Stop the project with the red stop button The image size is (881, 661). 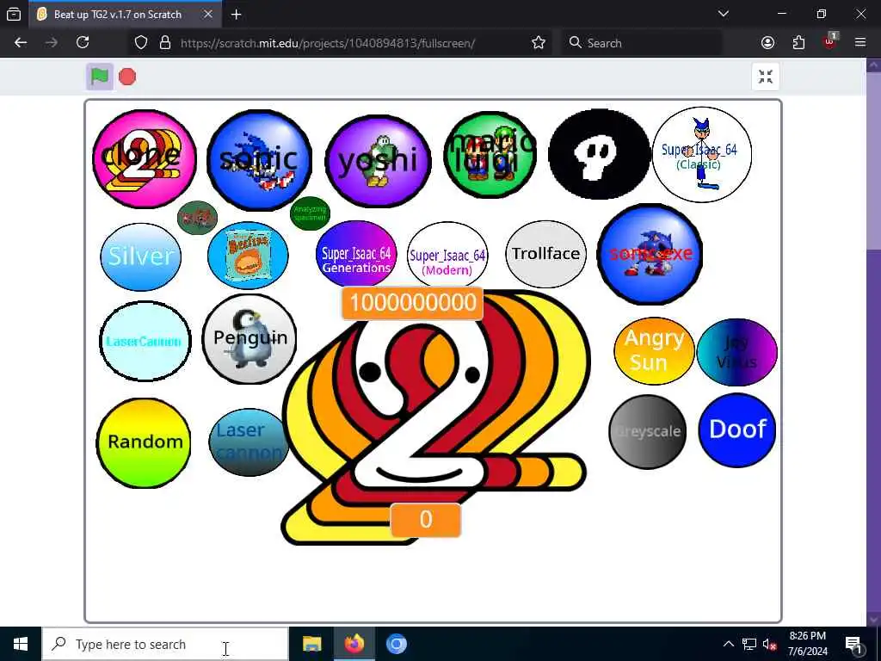pyautogui.click(x=127, y=77)
